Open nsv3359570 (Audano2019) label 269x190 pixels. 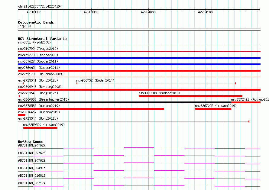[44, 125]
